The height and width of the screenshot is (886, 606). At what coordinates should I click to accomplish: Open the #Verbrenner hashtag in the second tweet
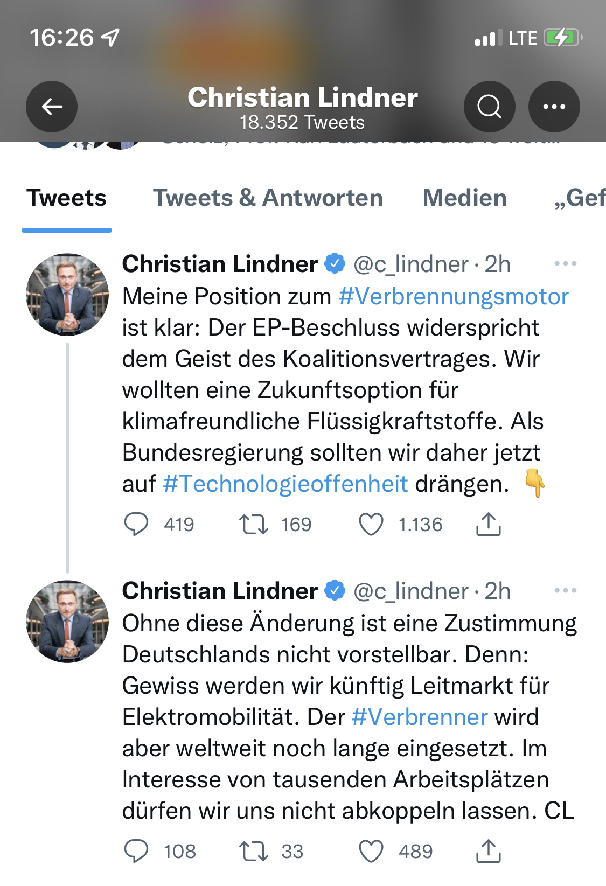(x=419, y=716)
